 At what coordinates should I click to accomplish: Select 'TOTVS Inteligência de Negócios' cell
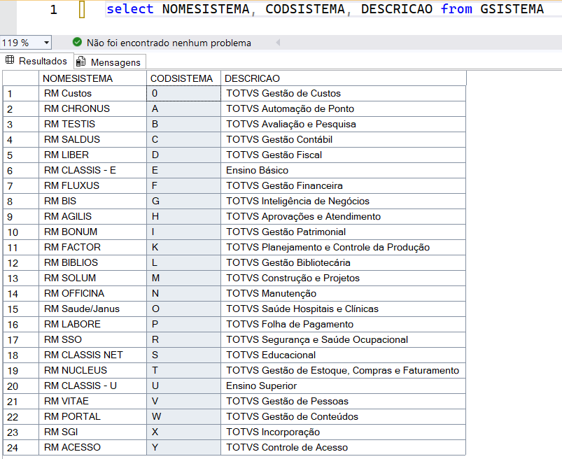click(x=344, y=202)
